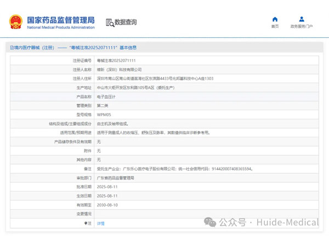Click the expiry date 2030-08-10
This screenshot has height=247, width=329.
pyautogui.click(x=107, y=205)
